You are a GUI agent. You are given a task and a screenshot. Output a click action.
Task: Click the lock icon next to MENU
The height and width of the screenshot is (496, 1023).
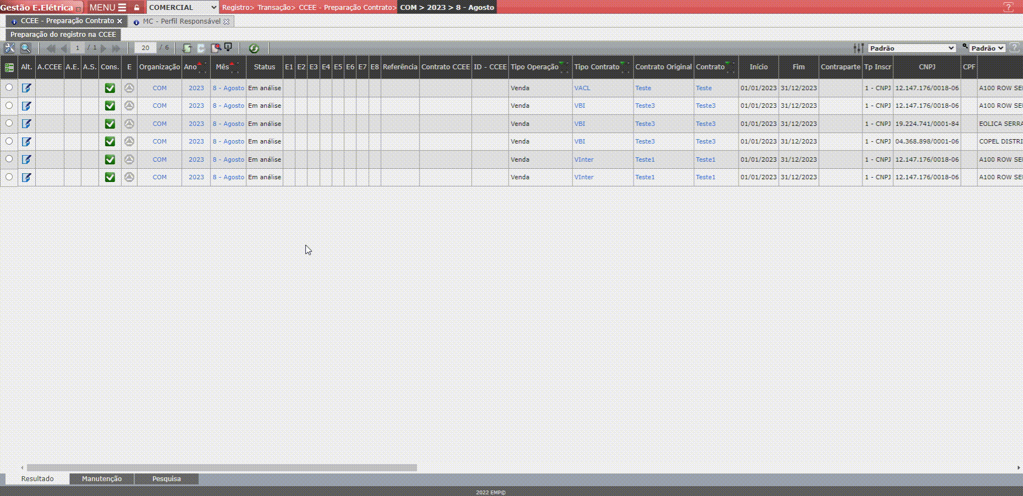click(137, 8)
